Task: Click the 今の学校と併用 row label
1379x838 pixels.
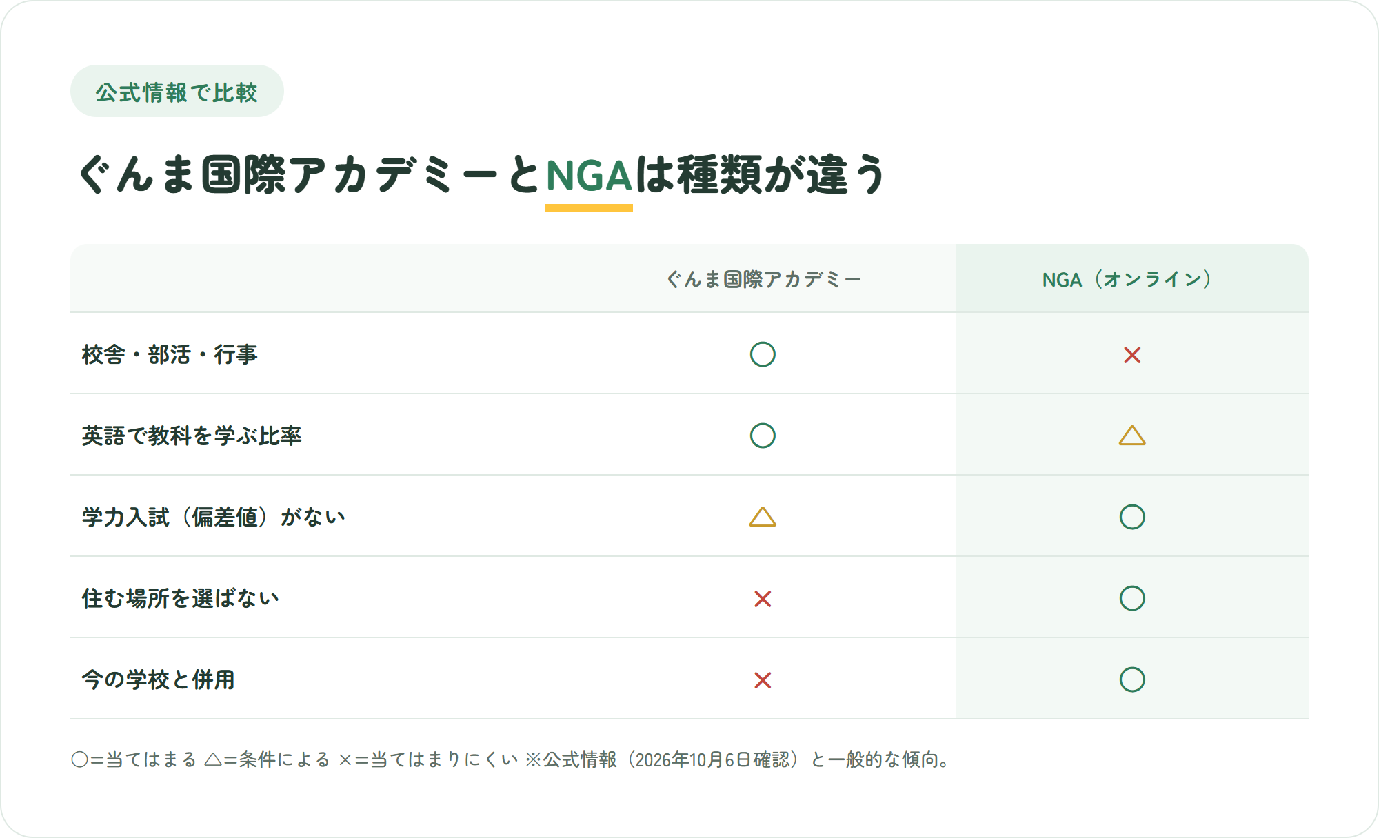Action: tap(159, 679)
